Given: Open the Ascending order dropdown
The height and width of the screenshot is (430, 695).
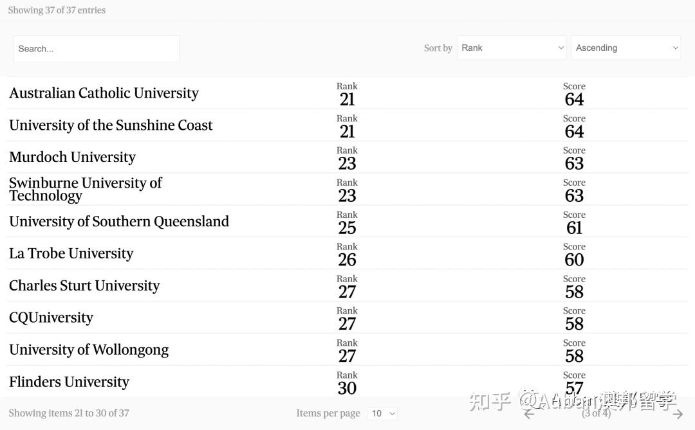Looking at the screenshot, I should point(625,48).
